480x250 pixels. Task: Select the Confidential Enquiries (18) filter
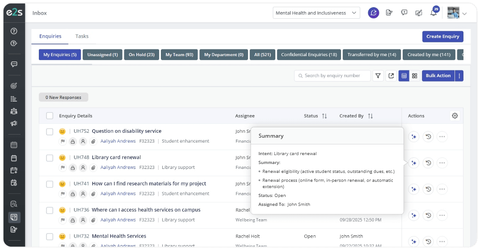(309, 55)
